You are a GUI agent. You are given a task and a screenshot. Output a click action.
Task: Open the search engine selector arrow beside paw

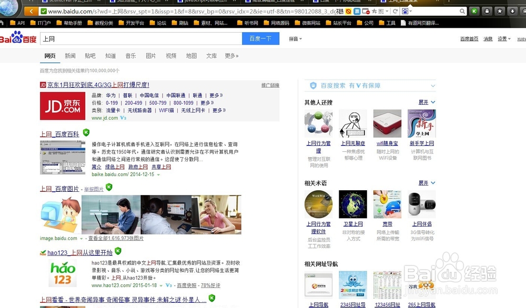pyautogui.click(x=411, y=12)
